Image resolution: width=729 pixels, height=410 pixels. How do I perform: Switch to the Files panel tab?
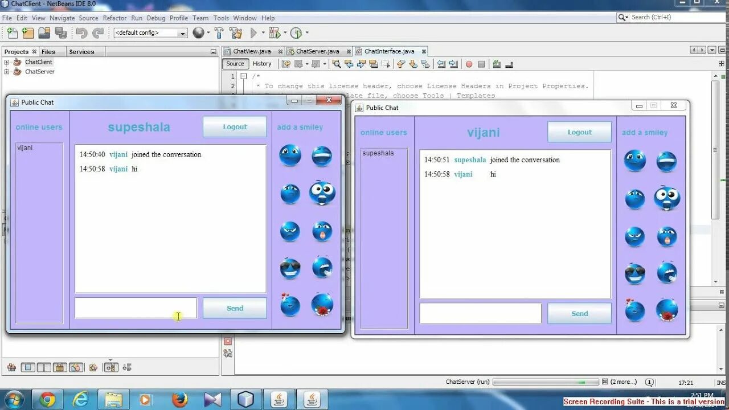pos(48,52)
